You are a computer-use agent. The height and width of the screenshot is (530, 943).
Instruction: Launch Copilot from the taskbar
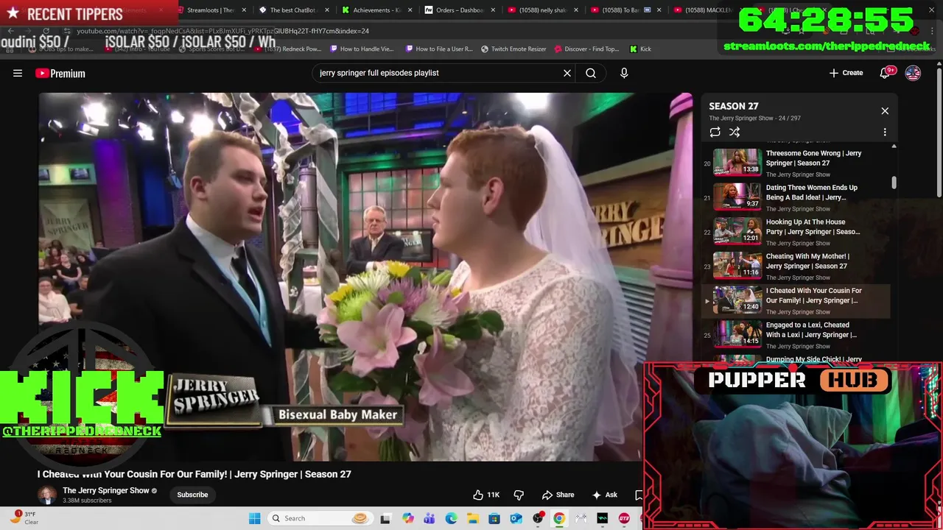point(408,518)
